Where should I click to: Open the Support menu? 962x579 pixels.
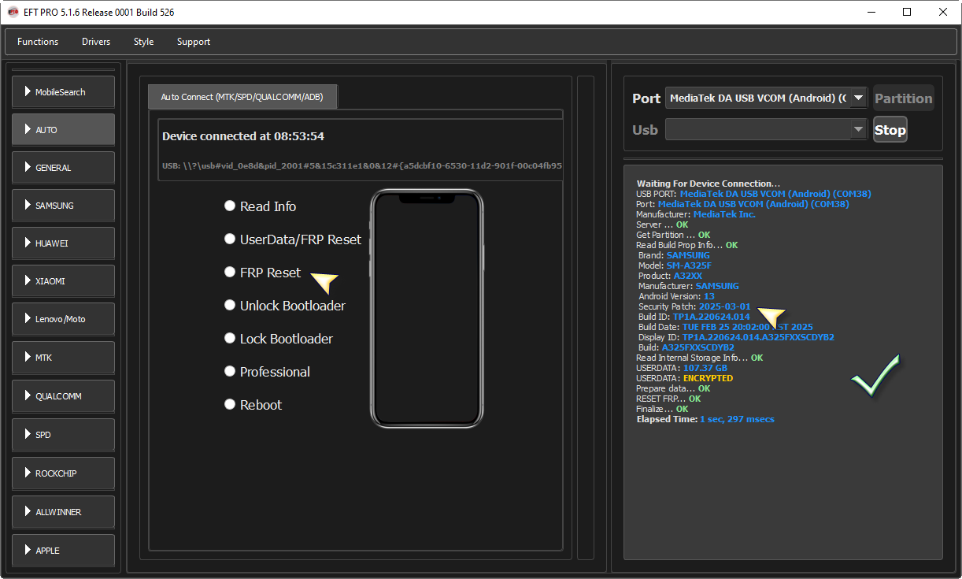194,42
